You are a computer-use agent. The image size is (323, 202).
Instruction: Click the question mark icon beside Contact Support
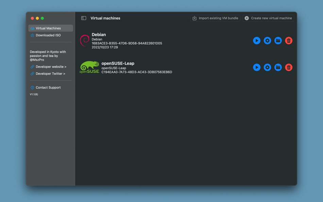point(32,88)
